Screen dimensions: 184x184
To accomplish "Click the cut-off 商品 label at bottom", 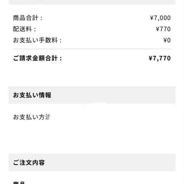I will [x=19, y=183].
